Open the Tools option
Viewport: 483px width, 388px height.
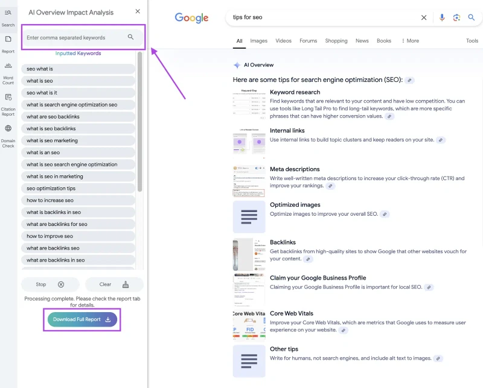[472, 40]
